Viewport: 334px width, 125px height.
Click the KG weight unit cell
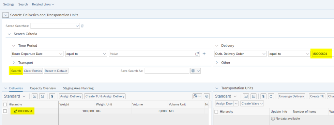click(113, 111)
